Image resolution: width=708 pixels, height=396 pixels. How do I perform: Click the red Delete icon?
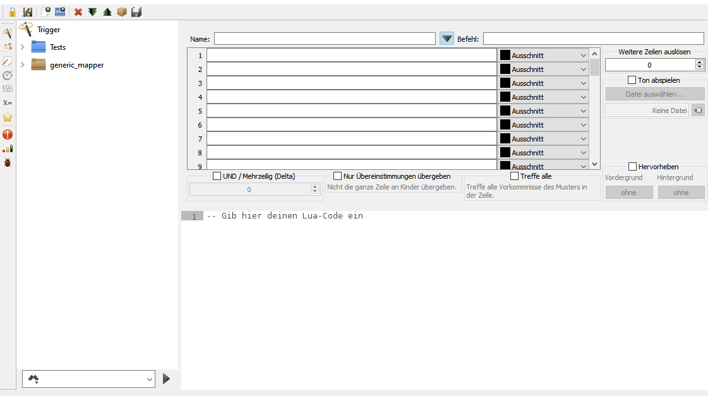78,12
